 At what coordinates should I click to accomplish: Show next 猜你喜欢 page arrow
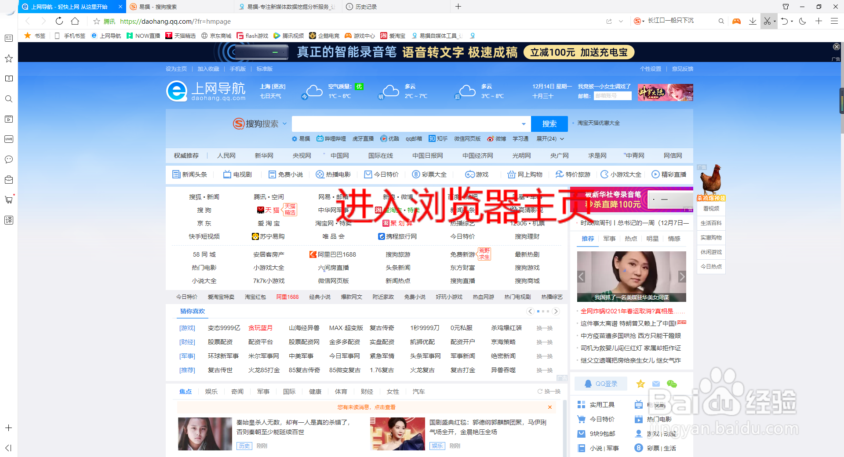point(556,311)
